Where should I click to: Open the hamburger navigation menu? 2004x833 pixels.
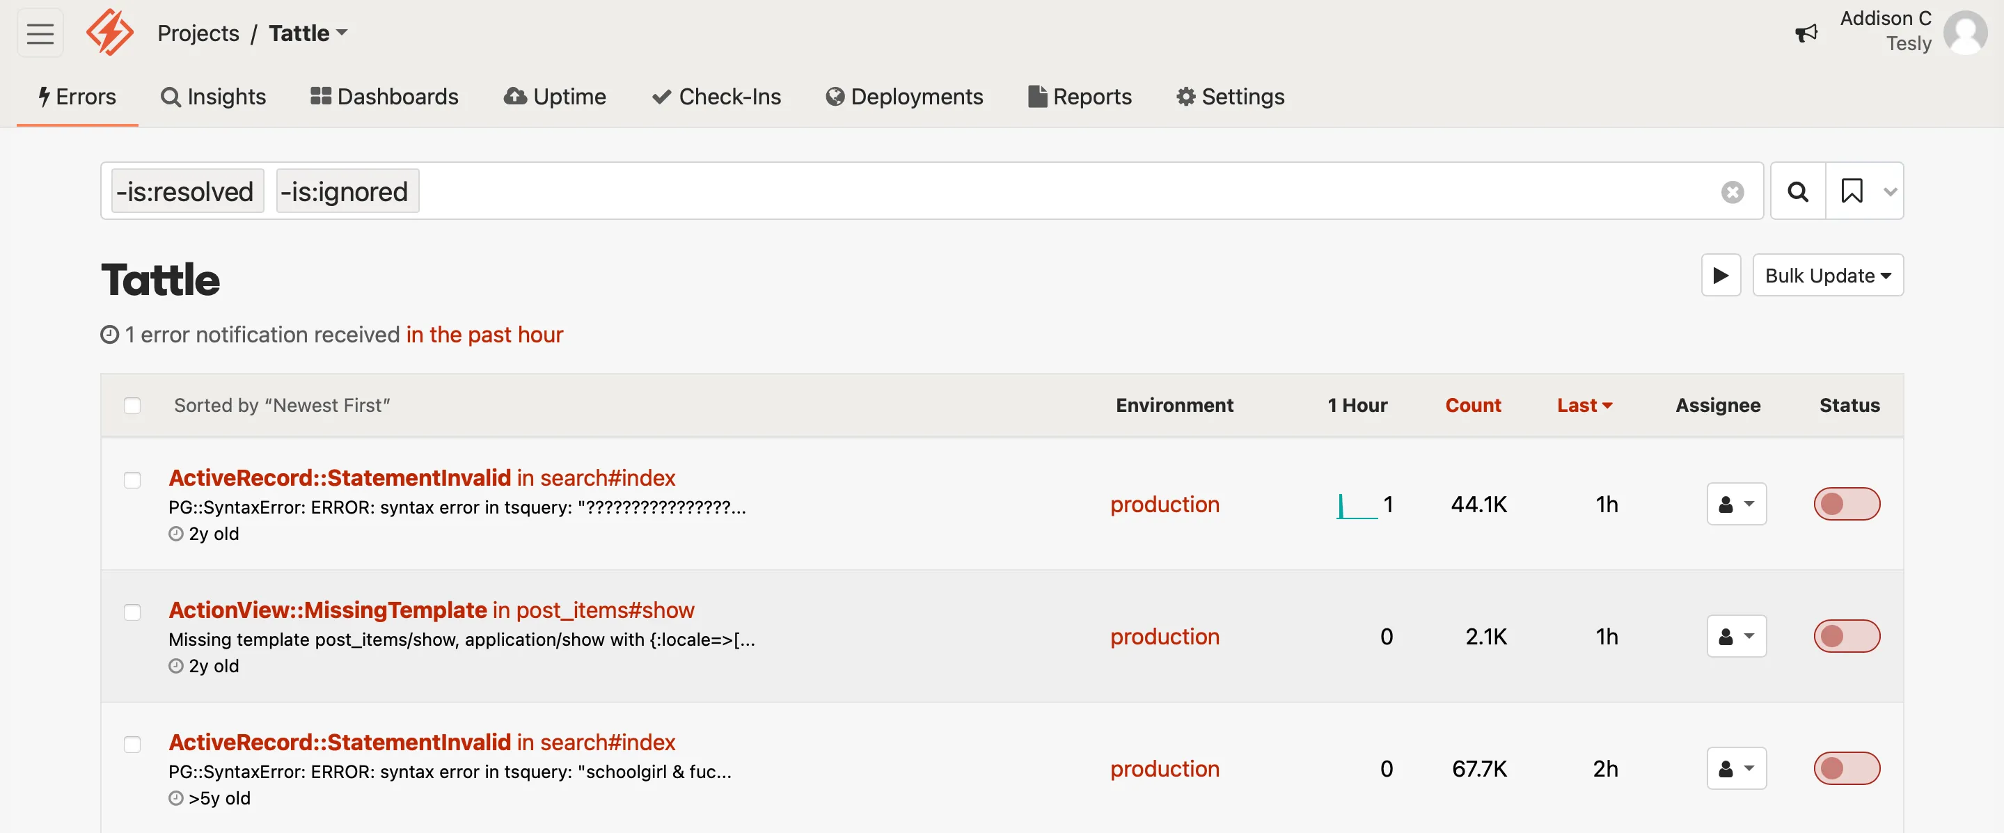tap(40, 33)
